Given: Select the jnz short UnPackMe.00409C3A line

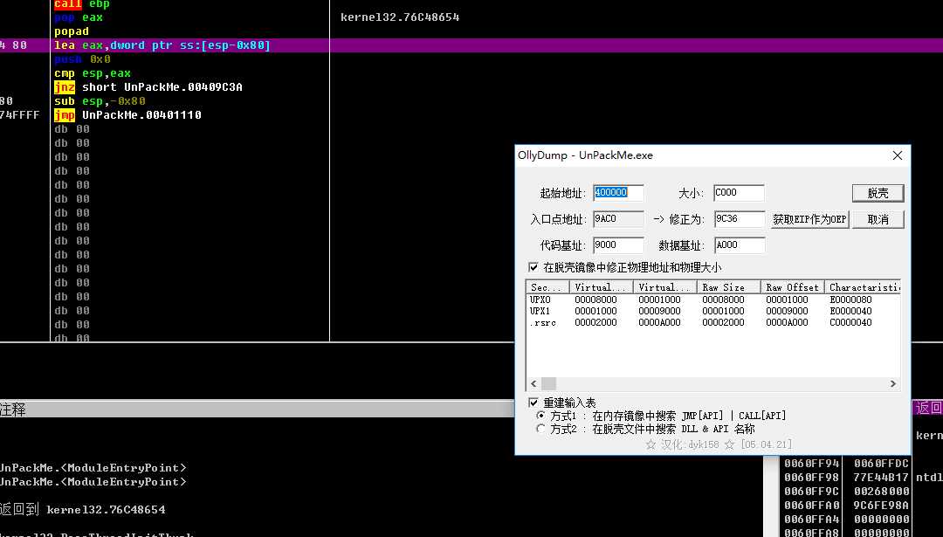Looking at the screenshot, I should [148, 87].
